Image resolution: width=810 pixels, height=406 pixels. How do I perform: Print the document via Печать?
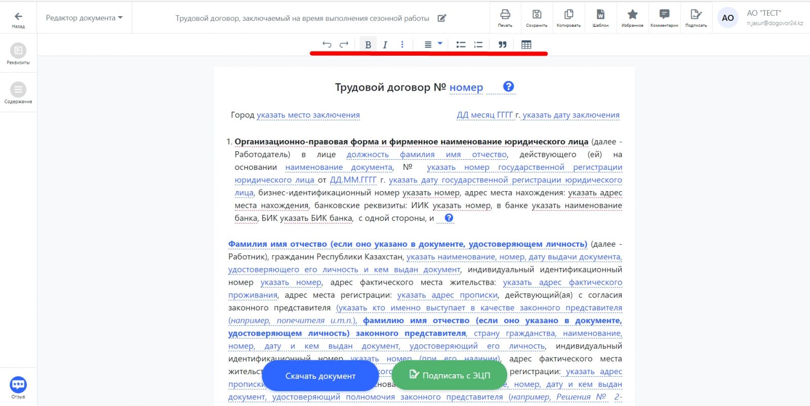click(505, 18)
